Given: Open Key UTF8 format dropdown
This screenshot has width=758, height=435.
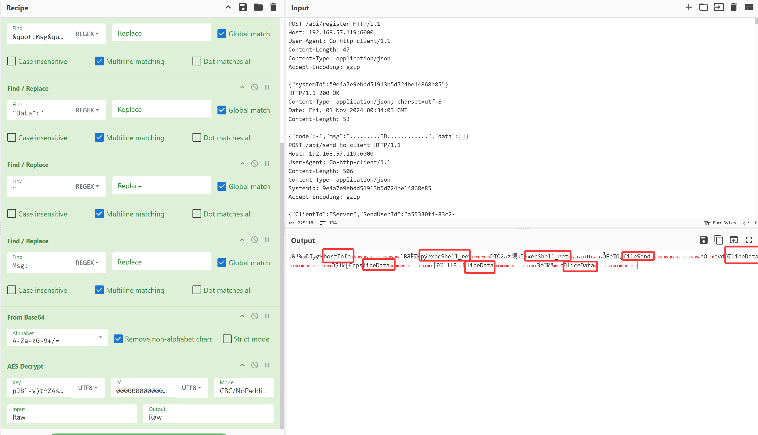Looking at the screenshot, I should [87, 388].
